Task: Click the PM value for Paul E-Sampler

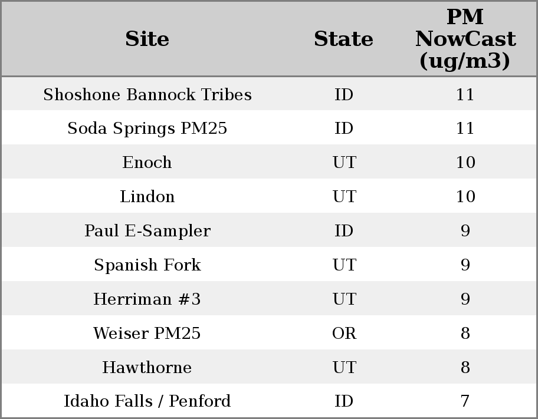Action: 465,231
